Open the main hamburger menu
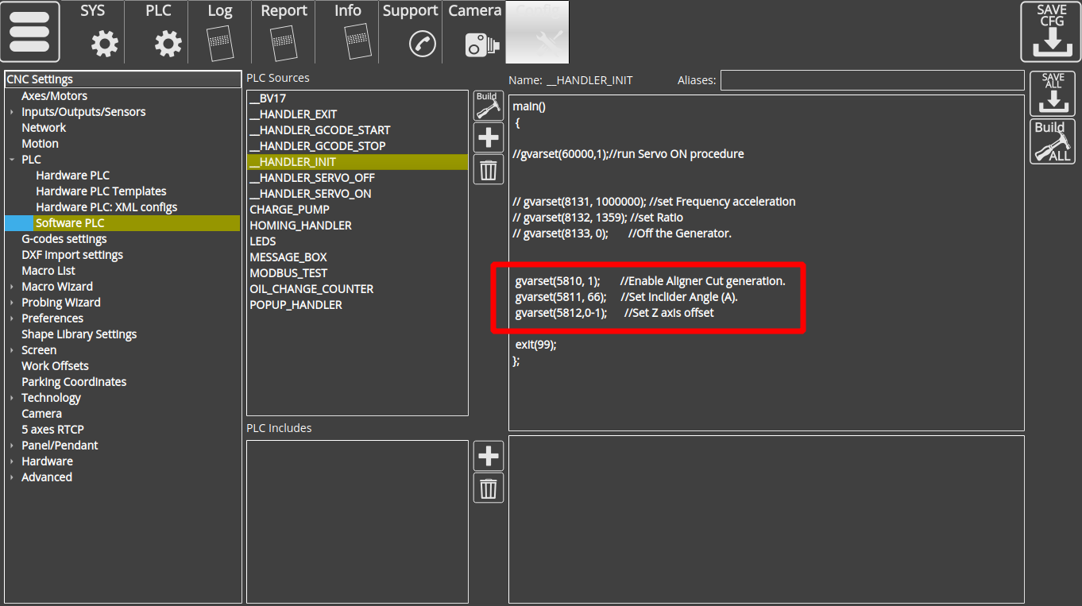The width and height of the screenshot is (1082, 606). (x=30, y=32)
